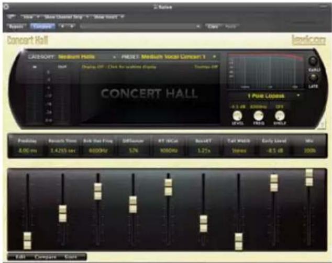Click the close circle in the title bar
332x263 pixels.
(6, 7)
